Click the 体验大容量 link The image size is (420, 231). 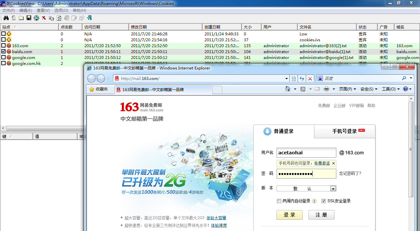point(216,218)
